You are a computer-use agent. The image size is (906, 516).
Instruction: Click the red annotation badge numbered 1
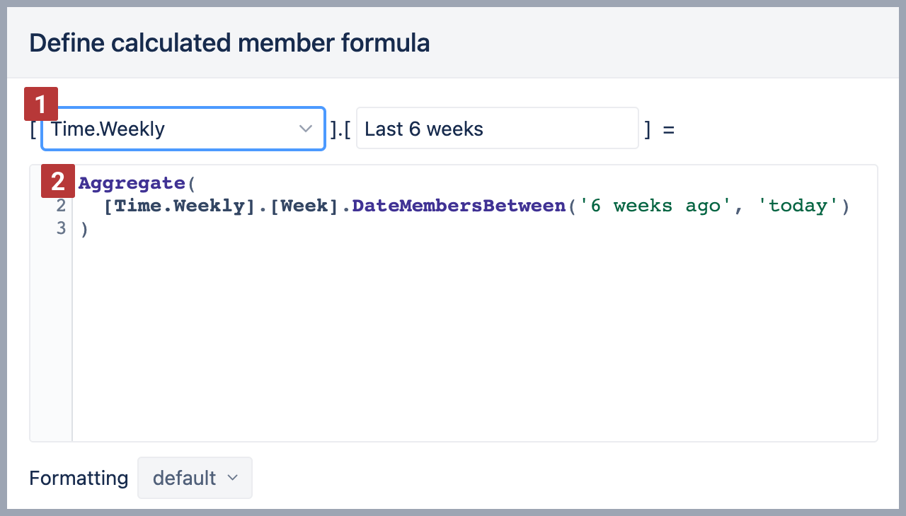point(41,105)
